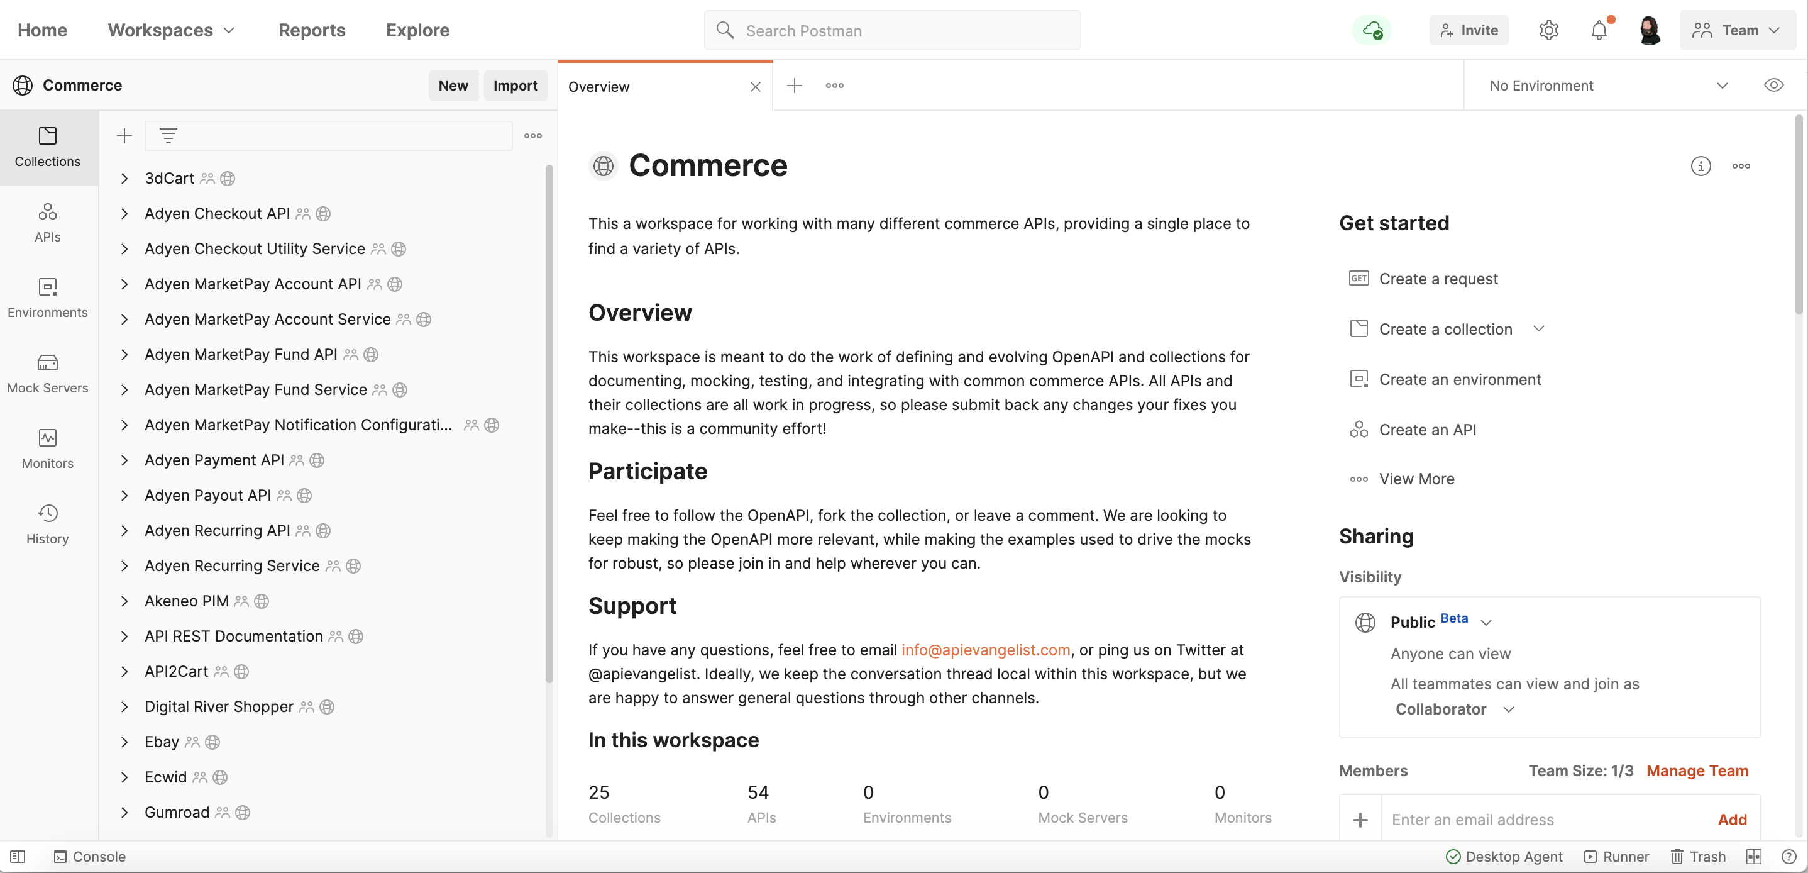The image size is (1808, 873).
Task: Toggle sidebar with bottom-left panel icon
Action: click(18, 857)
